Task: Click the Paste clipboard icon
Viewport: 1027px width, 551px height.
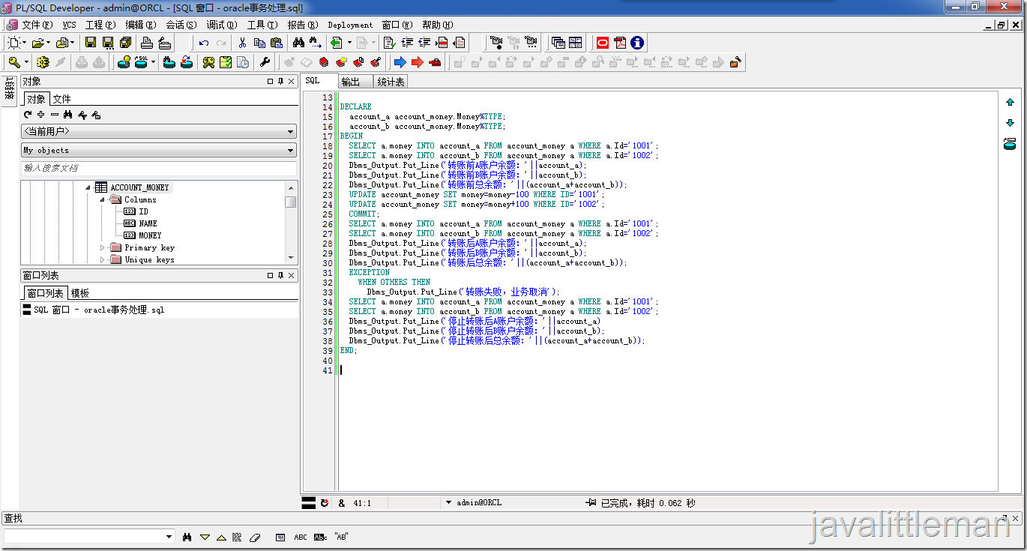Action: (276, 43)
